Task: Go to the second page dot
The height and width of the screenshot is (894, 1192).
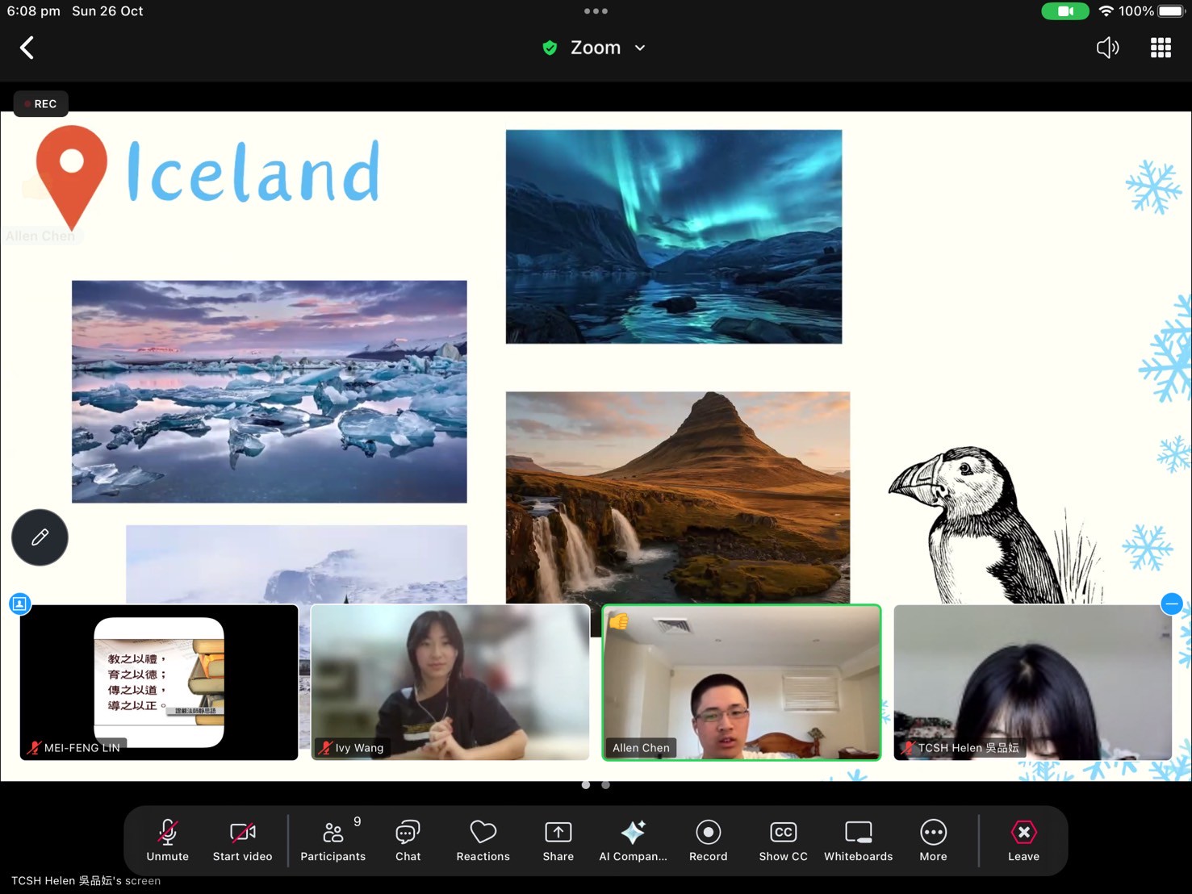Action: click(606, 785)
